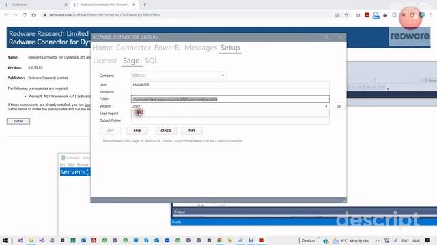Open the Chrome icon in the taskbar
Image resolution: width=437 pixels, height=245 pixels.
point(220,240)
